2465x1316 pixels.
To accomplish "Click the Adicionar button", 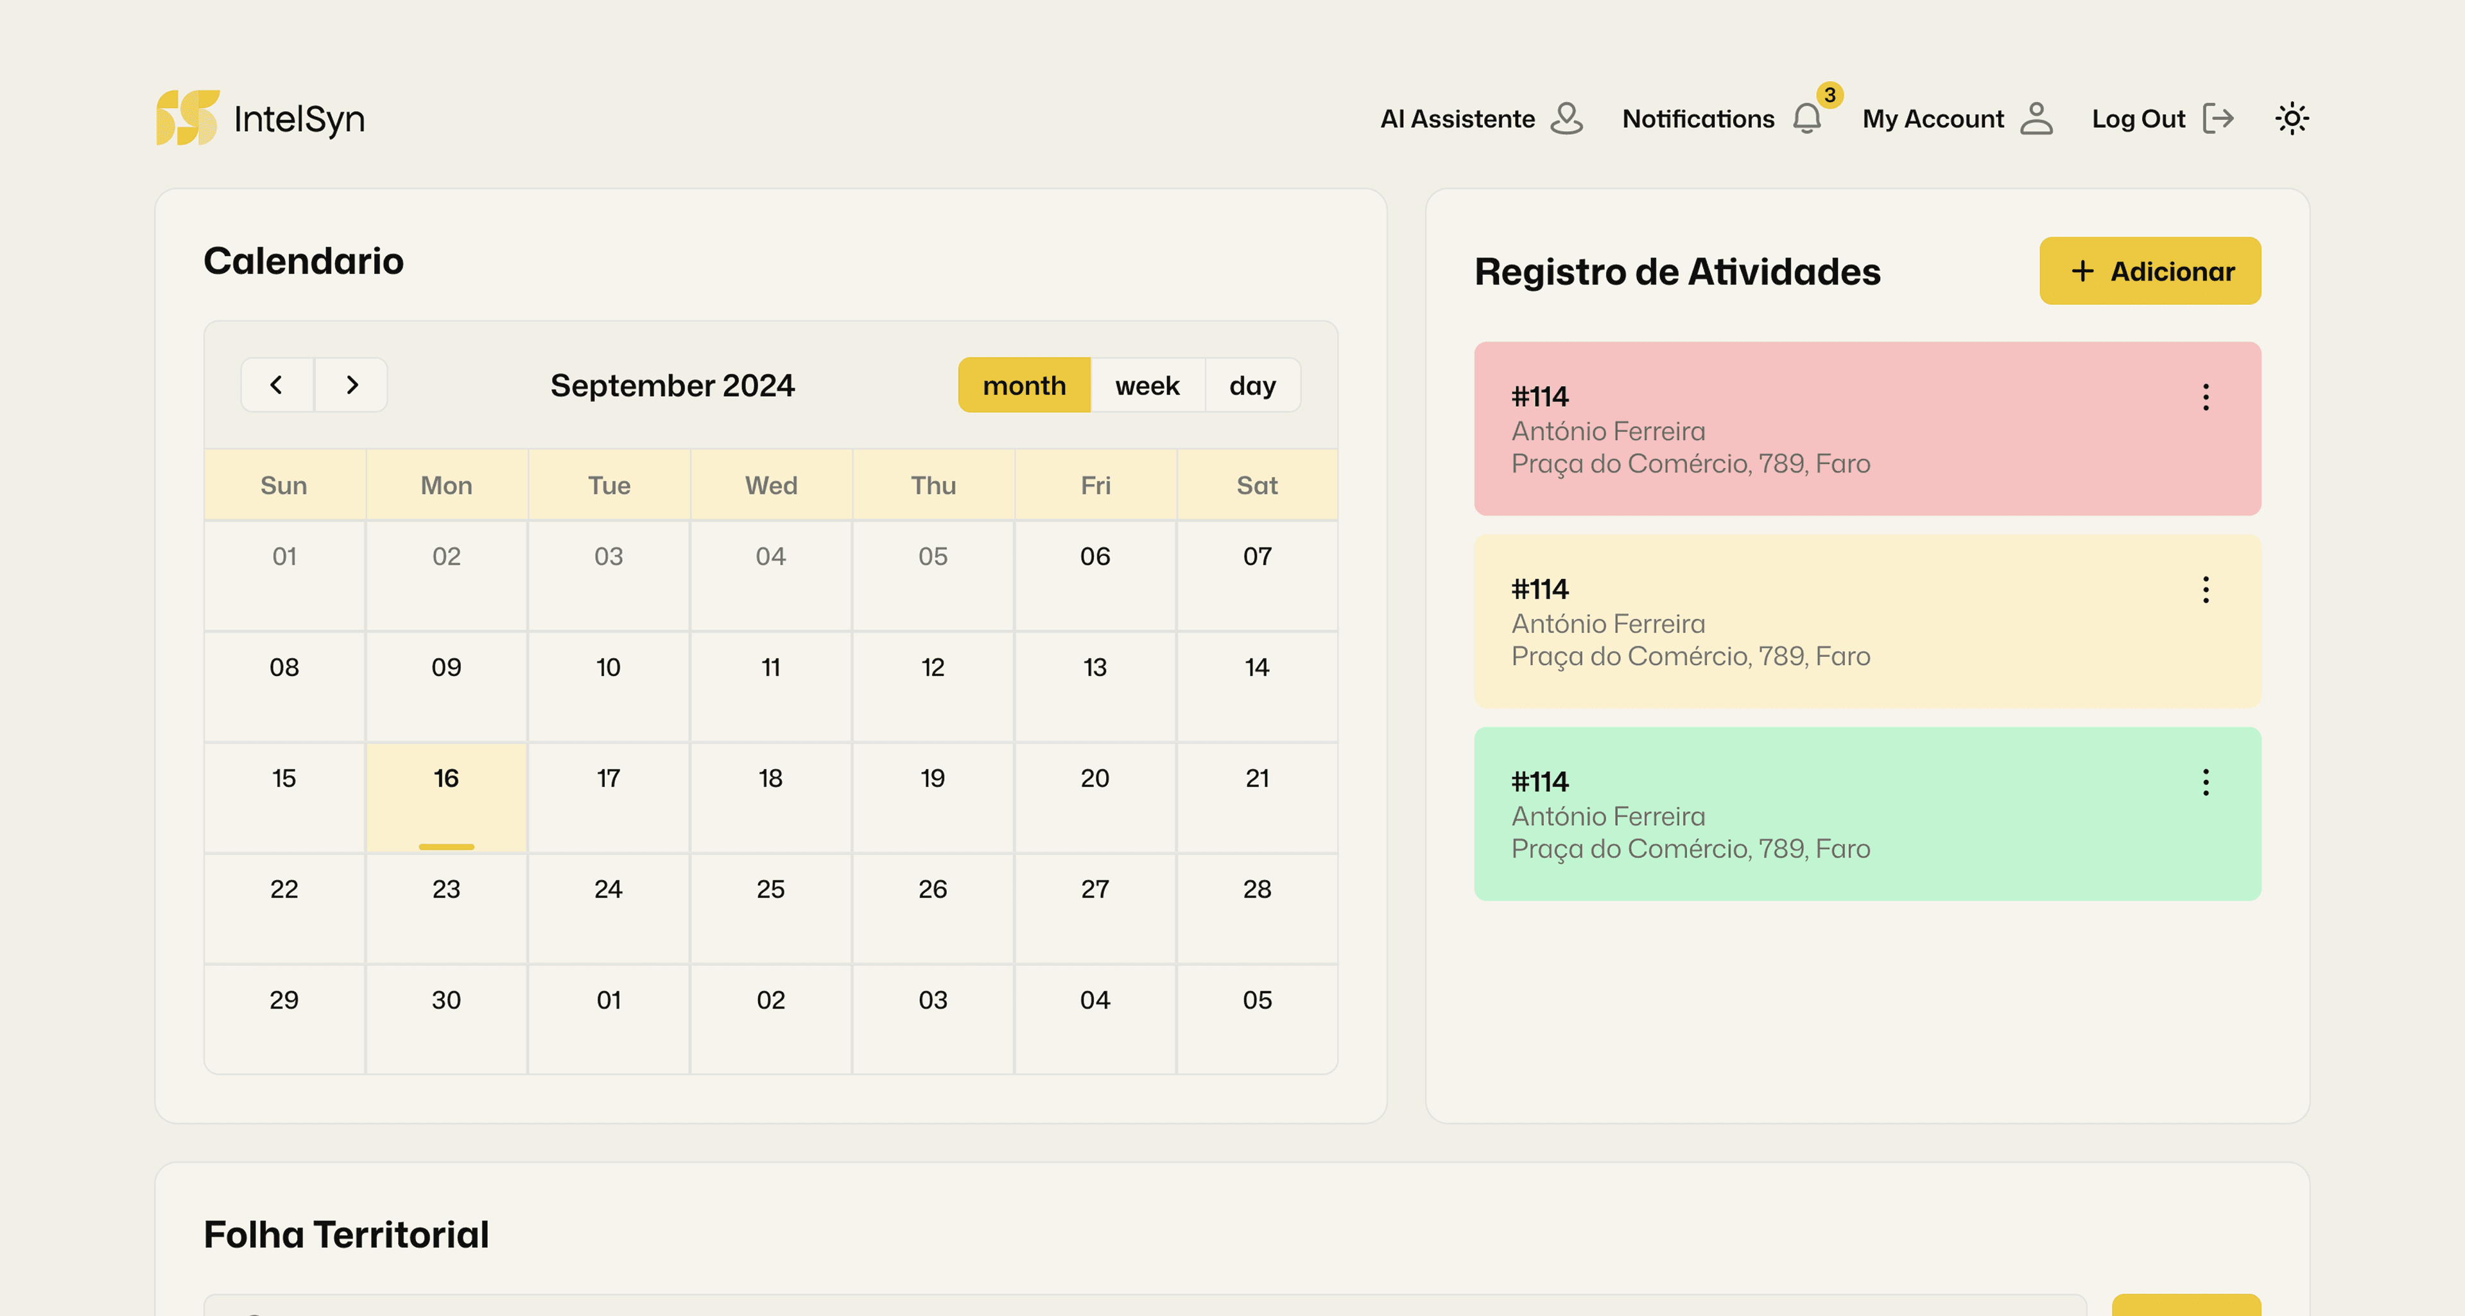I will [x=2149, y=271].
